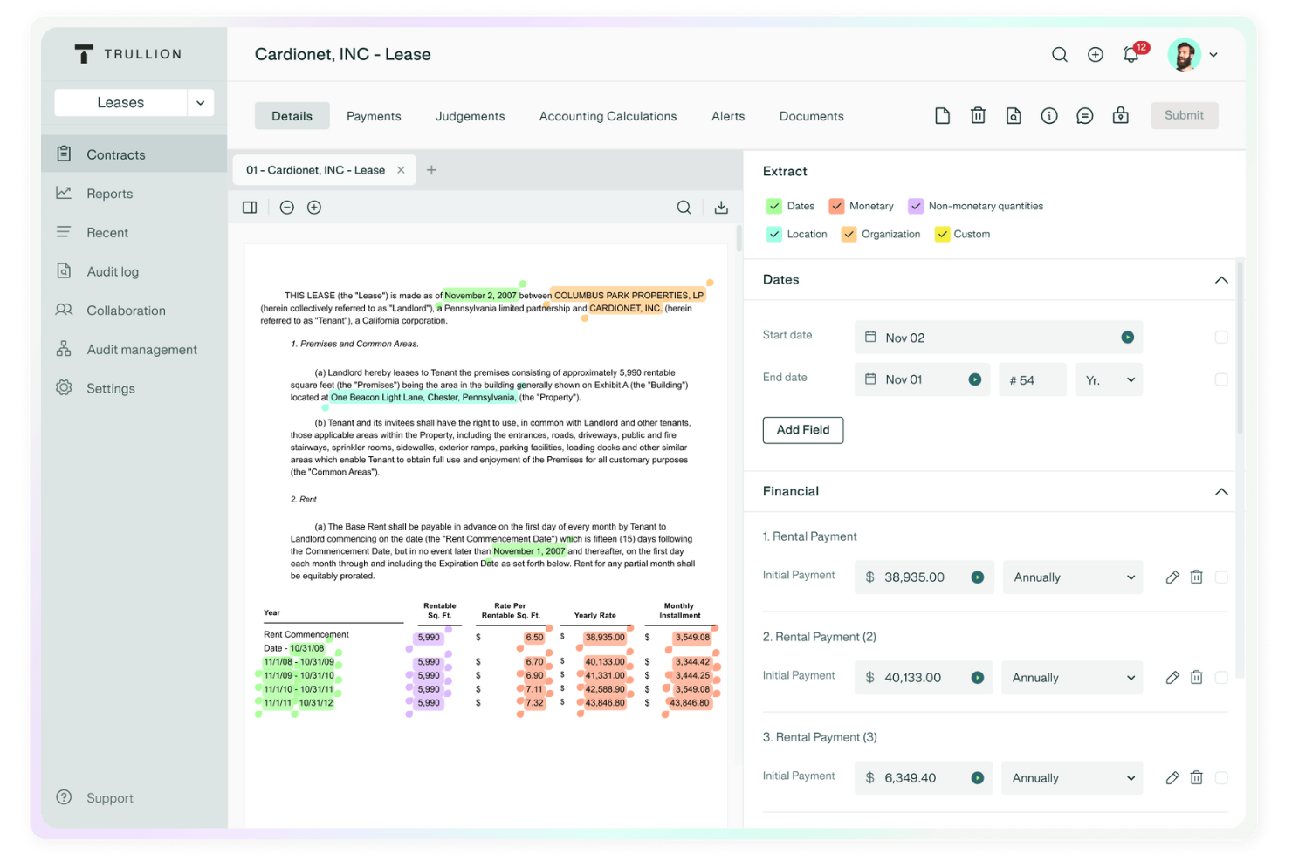The image size is (1292, 861).
Task: Add a new document tab with plus
Action: (x=431, y=170)
